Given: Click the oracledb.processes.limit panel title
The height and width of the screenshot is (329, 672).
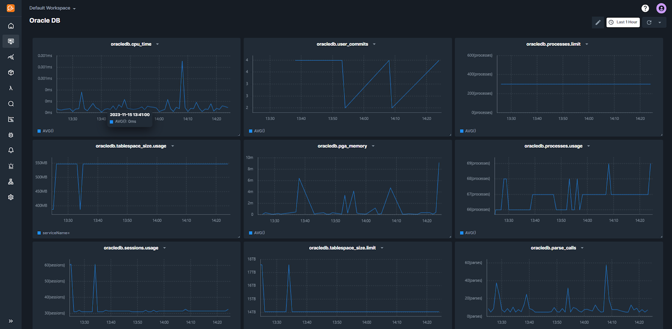Looking at the screenshot, I should (553, 44).
